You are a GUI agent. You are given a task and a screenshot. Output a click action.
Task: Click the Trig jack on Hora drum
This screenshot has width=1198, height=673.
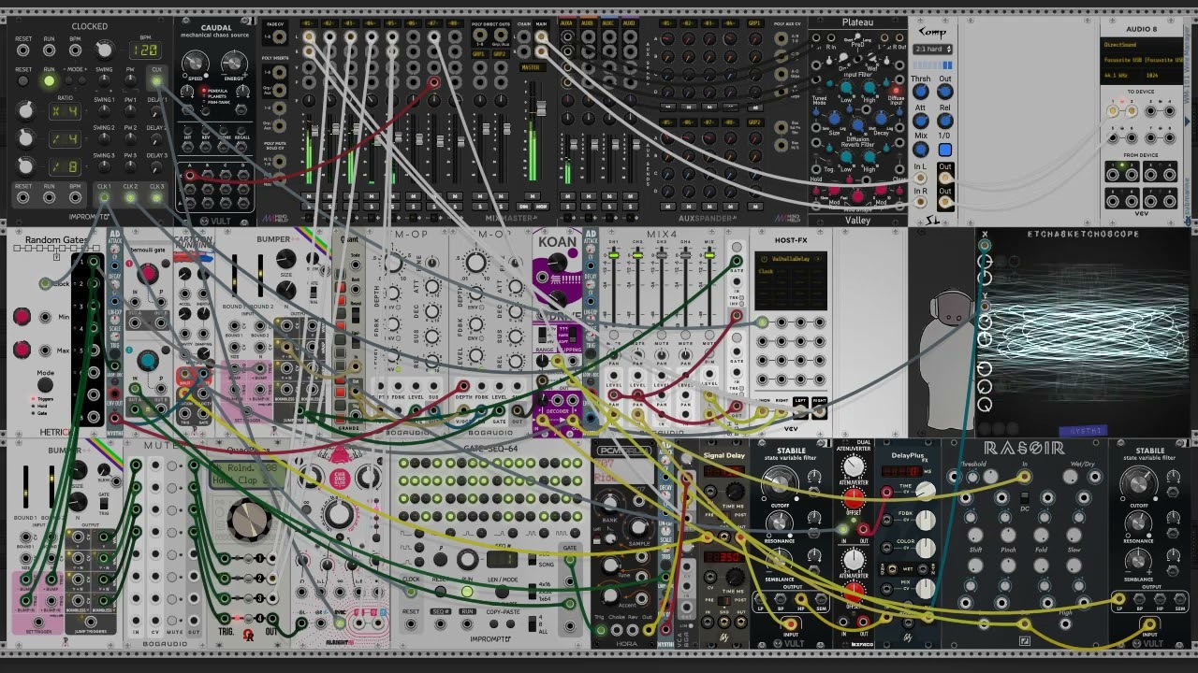(601, 629)
